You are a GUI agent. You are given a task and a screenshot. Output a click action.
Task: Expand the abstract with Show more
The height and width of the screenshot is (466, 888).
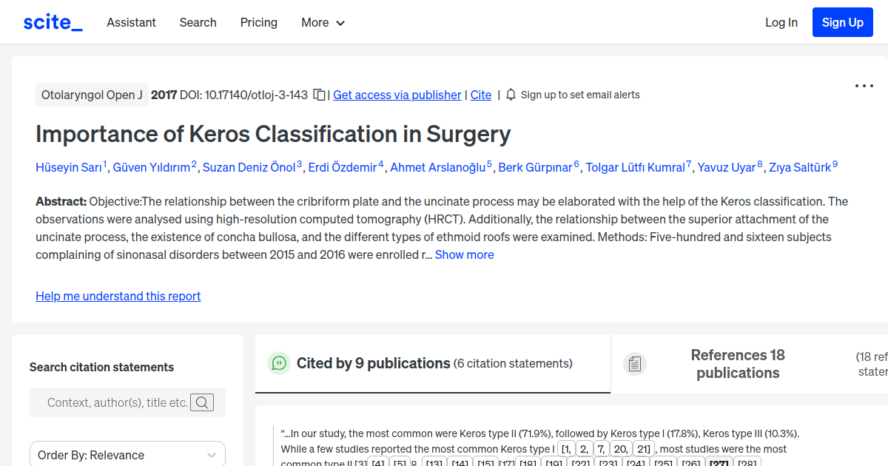click(x=464, y=254)
